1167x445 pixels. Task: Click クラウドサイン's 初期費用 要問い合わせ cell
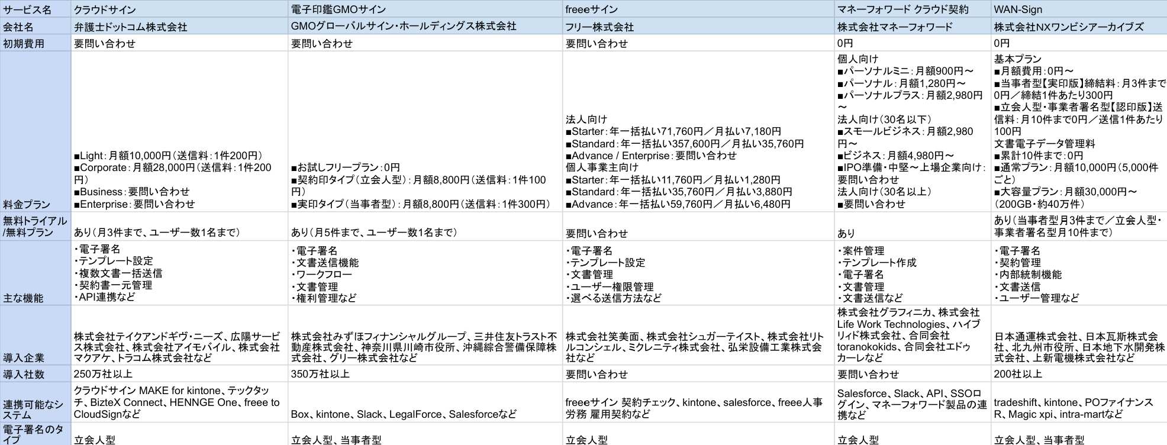(179, 43)
